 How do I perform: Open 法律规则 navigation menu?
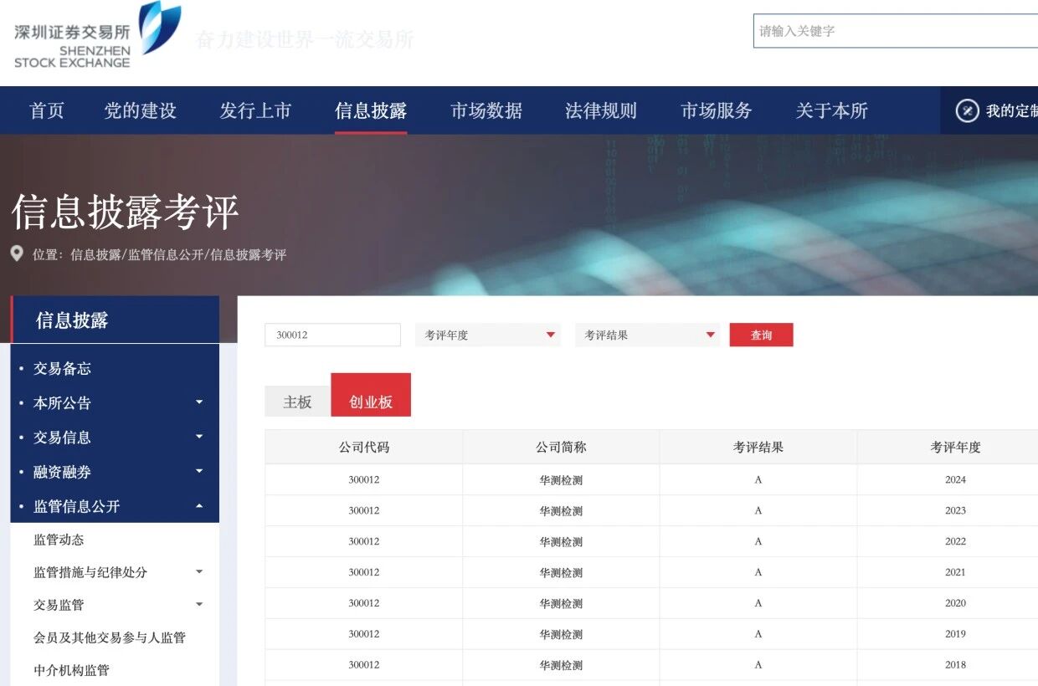[x=600, y=110]
